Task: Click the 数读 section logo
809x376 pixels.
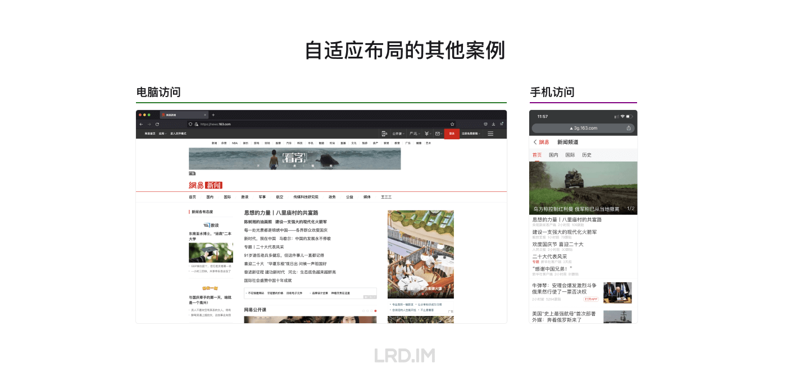Action: click(x=211, y=225)
